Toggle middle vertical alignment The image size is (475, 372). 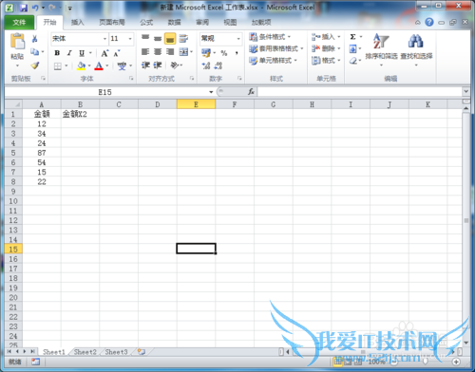point(158,38)
